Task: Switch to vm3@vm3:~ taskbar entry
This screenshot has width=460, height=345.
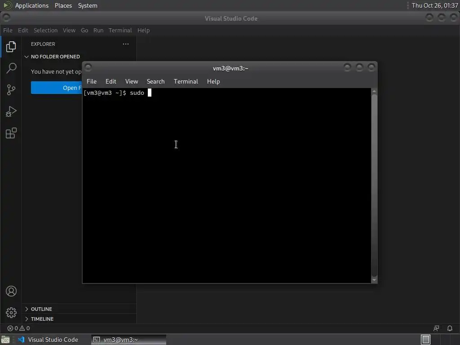Action: pyautogui.click(x=128, y=340)
